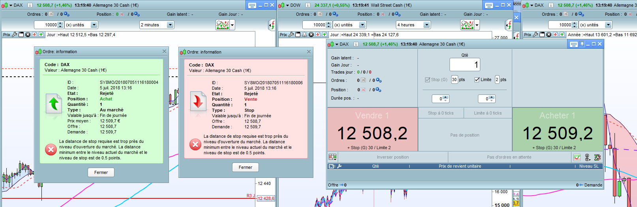Viewport: 637px width, 207px height.
Task: Click the Prix de revient unitaire column header
Action: [x=460, y=166]
